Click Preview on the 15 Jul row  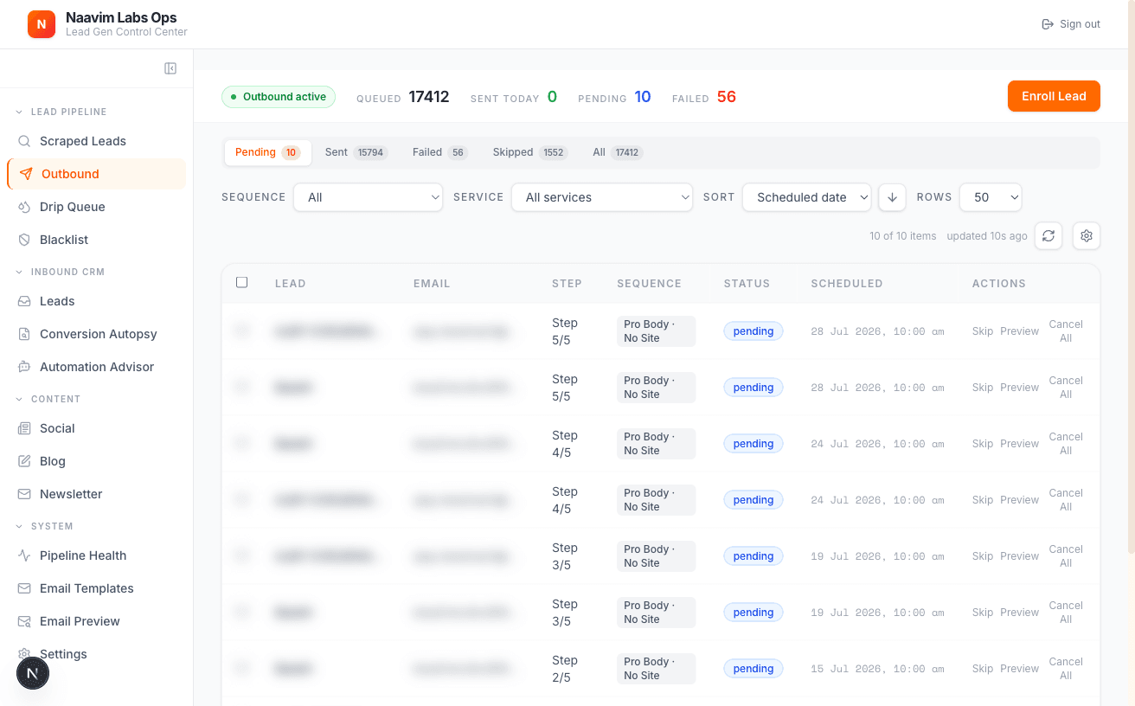(1019, 669)
